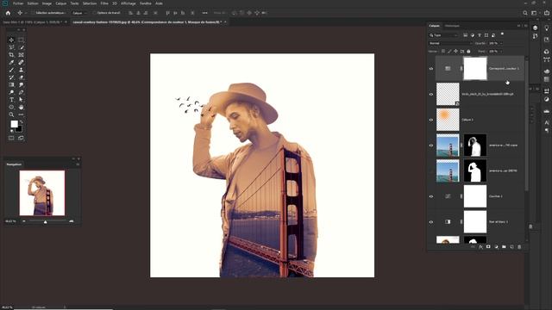Screen dimensions: 552x310
Task: Hide the birds smart object layer
Action: 431,94
